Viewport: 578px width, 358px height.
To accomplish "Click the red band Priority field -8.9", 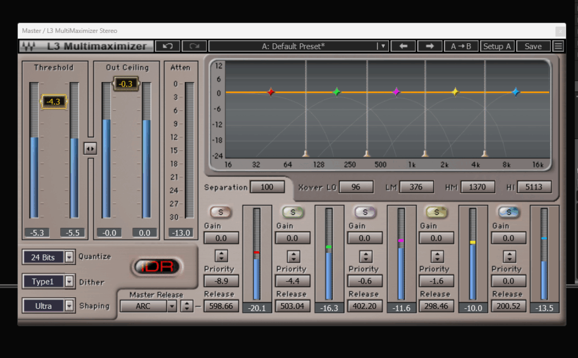I will point(221,281).
